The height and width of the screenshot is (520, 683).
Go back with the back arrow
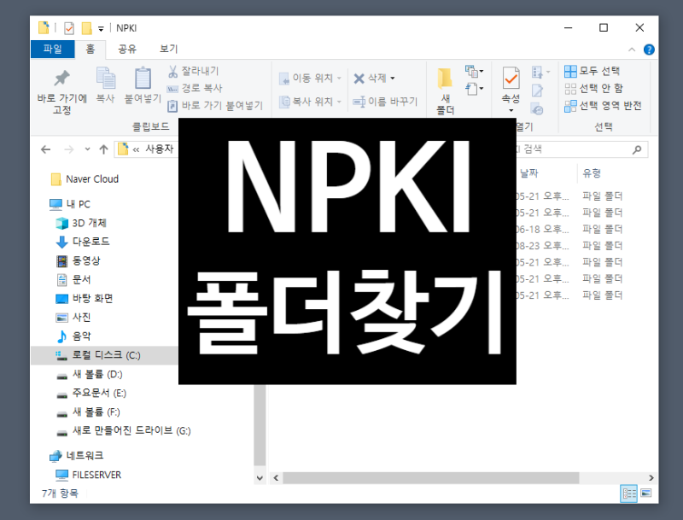click(46, 149)
